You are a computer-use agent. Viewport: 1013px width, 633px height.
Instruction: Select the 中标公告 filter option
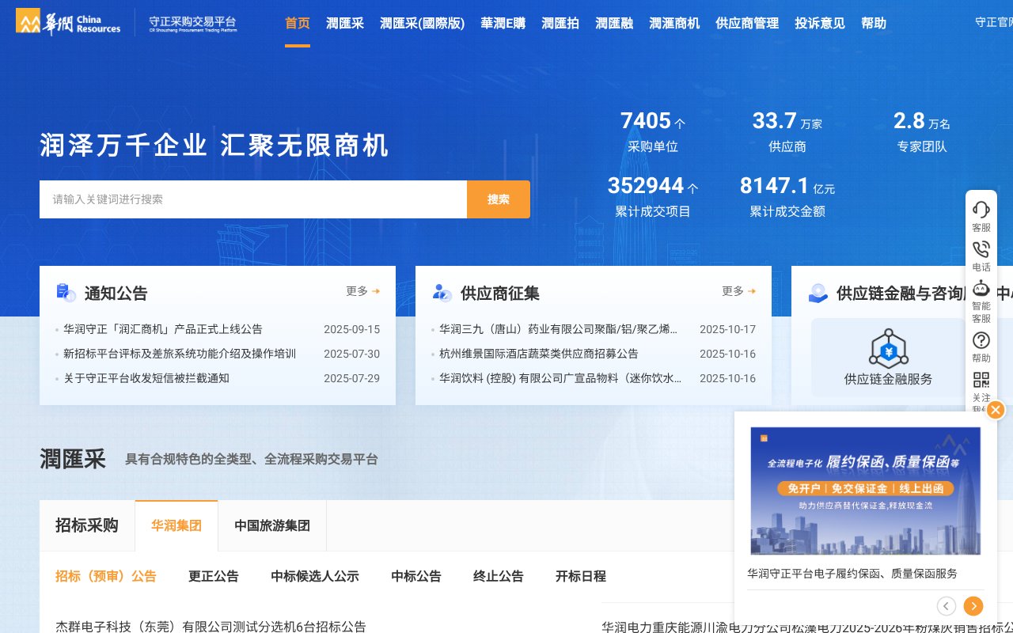point(415,577)
